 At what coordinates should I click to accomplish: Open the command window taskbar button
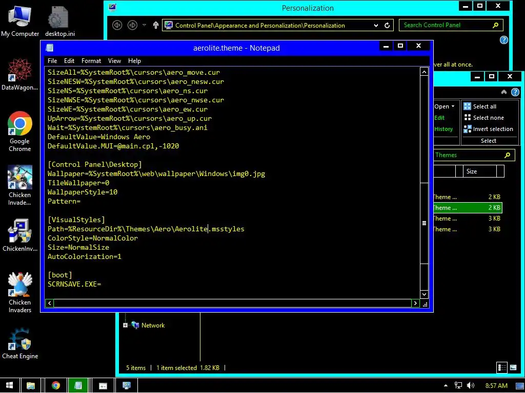tap(103, 386)
